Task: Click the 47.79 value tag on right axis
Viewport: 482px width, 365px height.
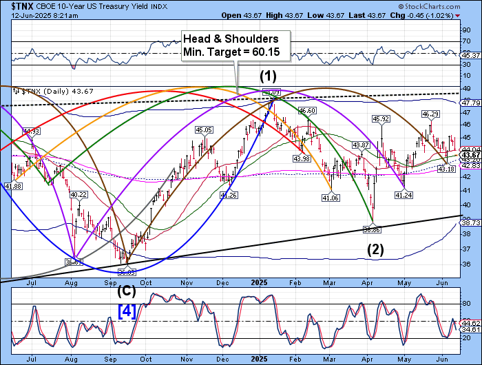Action: point(470,103)
